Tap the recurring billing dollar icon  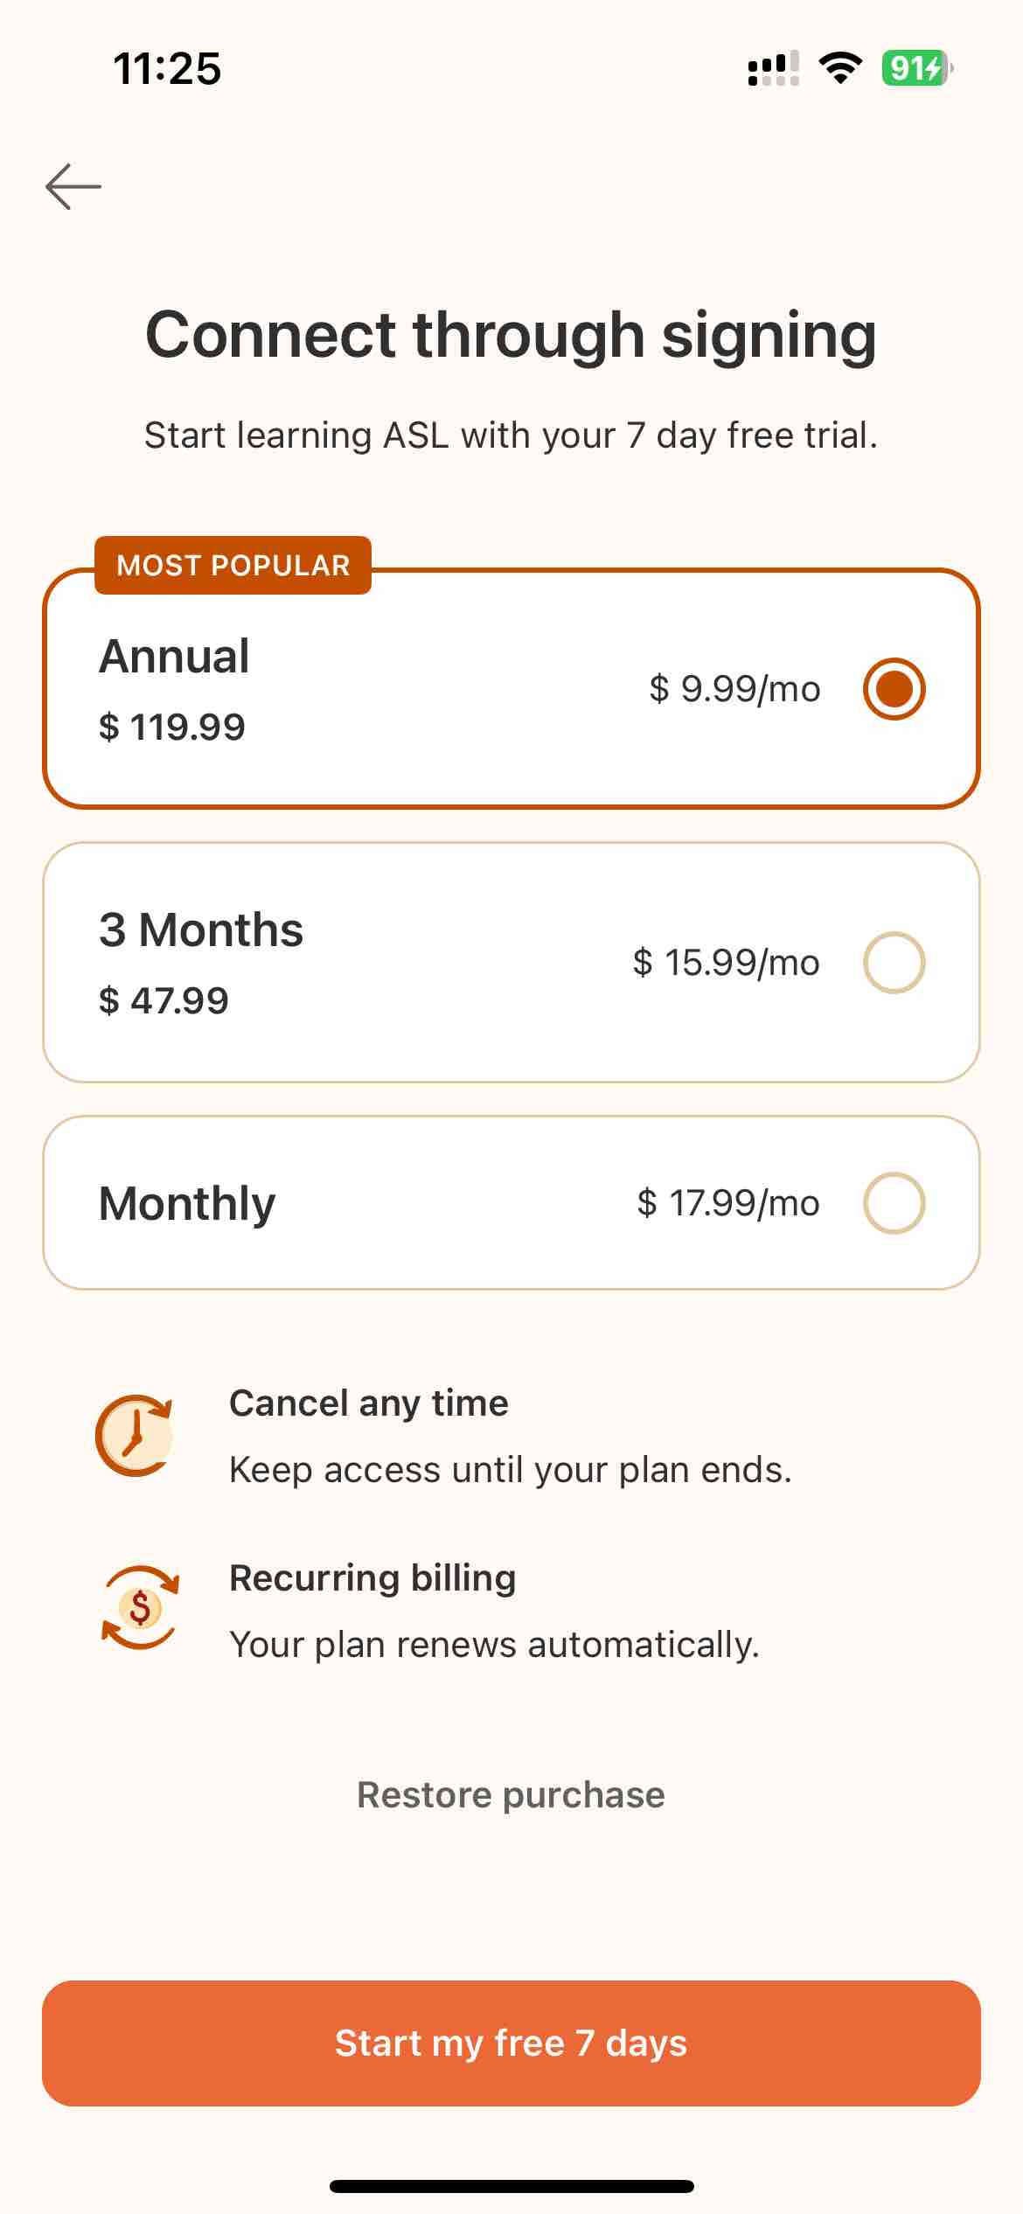tap(140, 1607)
